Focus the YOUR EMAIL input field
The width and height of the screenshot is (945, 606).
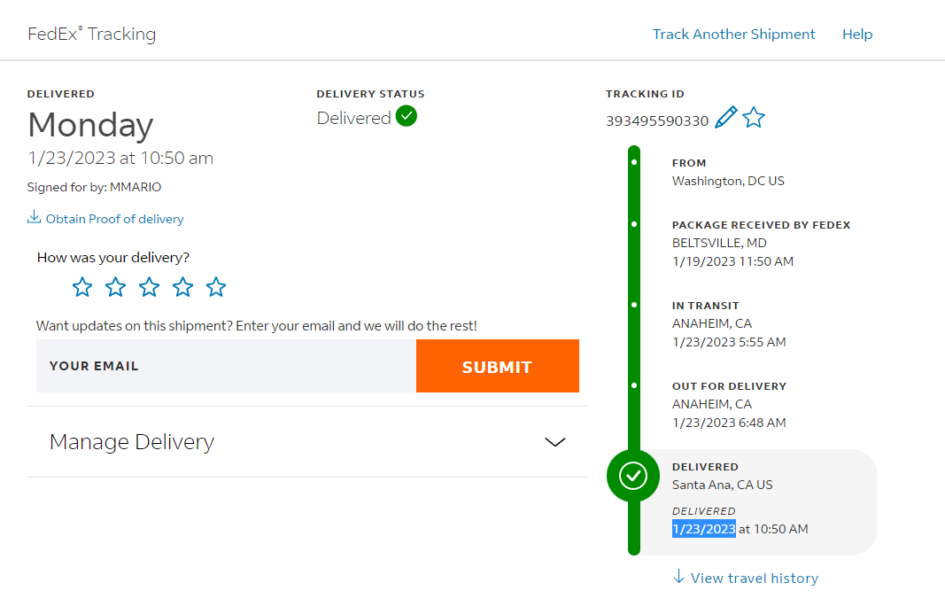point(226,366)
